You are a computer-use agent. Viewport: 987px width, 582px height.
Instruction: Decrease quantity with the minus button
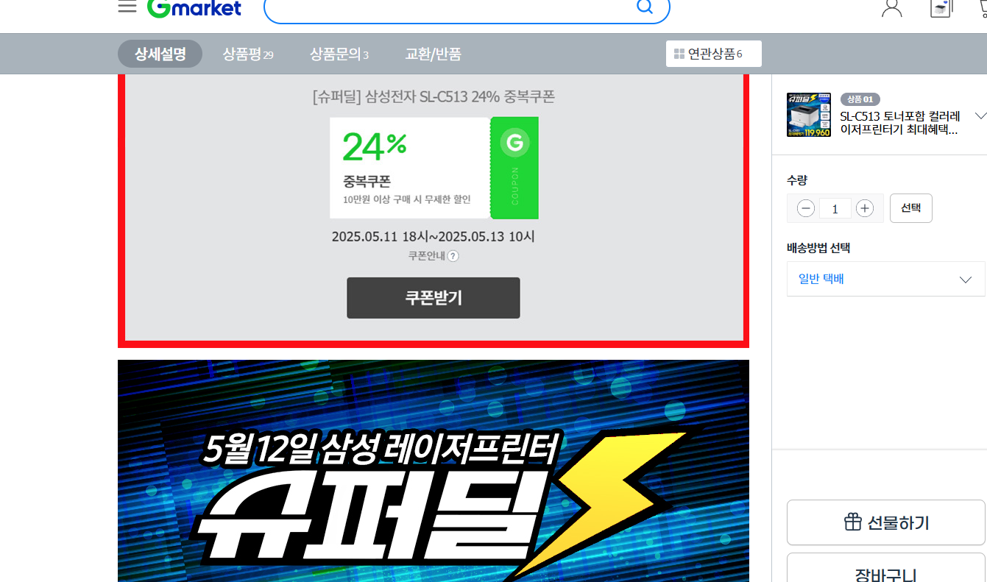(806, 208)
